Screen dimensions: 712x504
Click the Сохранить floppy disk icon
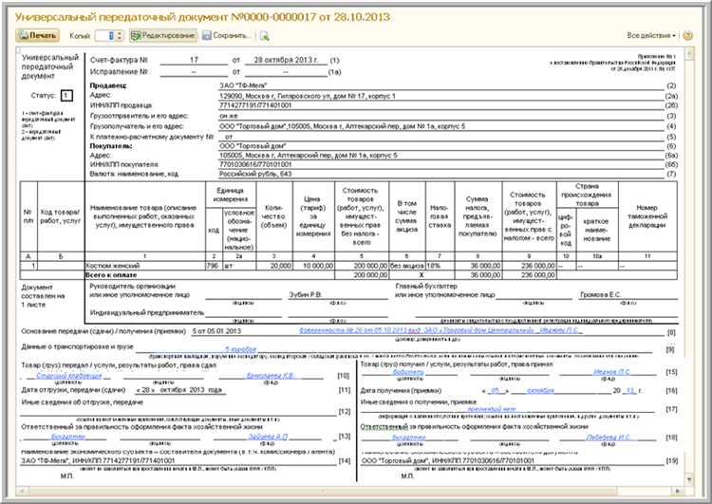point(207,35)
